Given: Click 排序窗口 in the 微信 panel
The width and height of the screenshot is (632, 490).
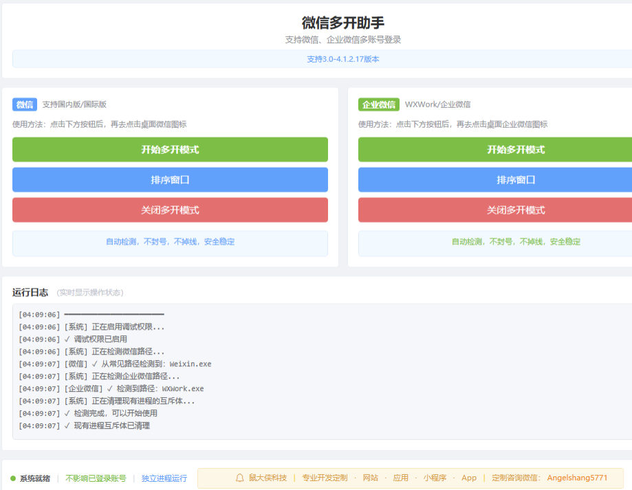Looking at the screenshot, I should pyautogui.click(x=170, y=179).
